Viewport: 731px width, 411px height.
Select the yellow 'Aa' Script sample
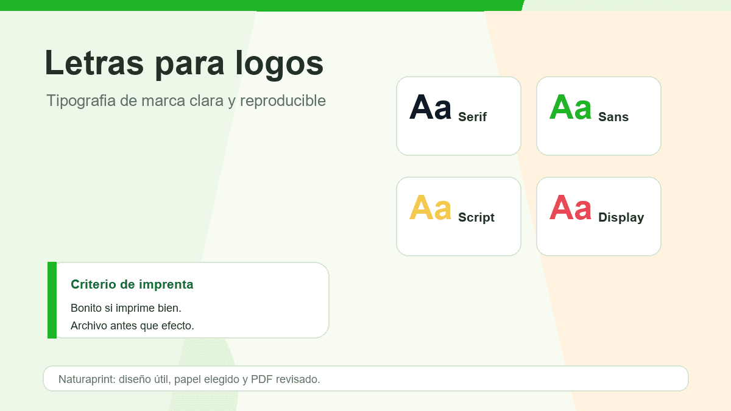pos(430,208)
